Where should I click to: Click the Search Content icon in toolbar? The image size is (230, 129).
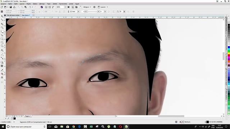point(42,7)
